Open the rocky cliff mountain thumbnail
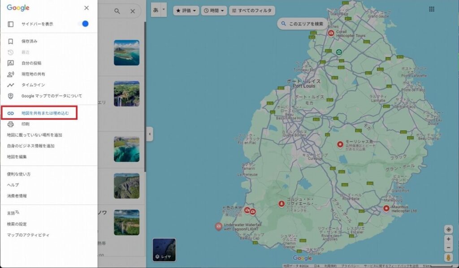The height and width of the screenshot is (268, 459). click(x=126, y=186)
